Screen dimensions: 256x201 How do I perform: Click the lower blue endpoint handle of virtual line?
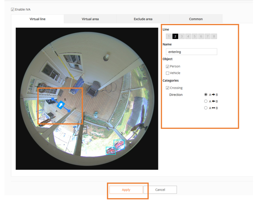tap(69, 111)
